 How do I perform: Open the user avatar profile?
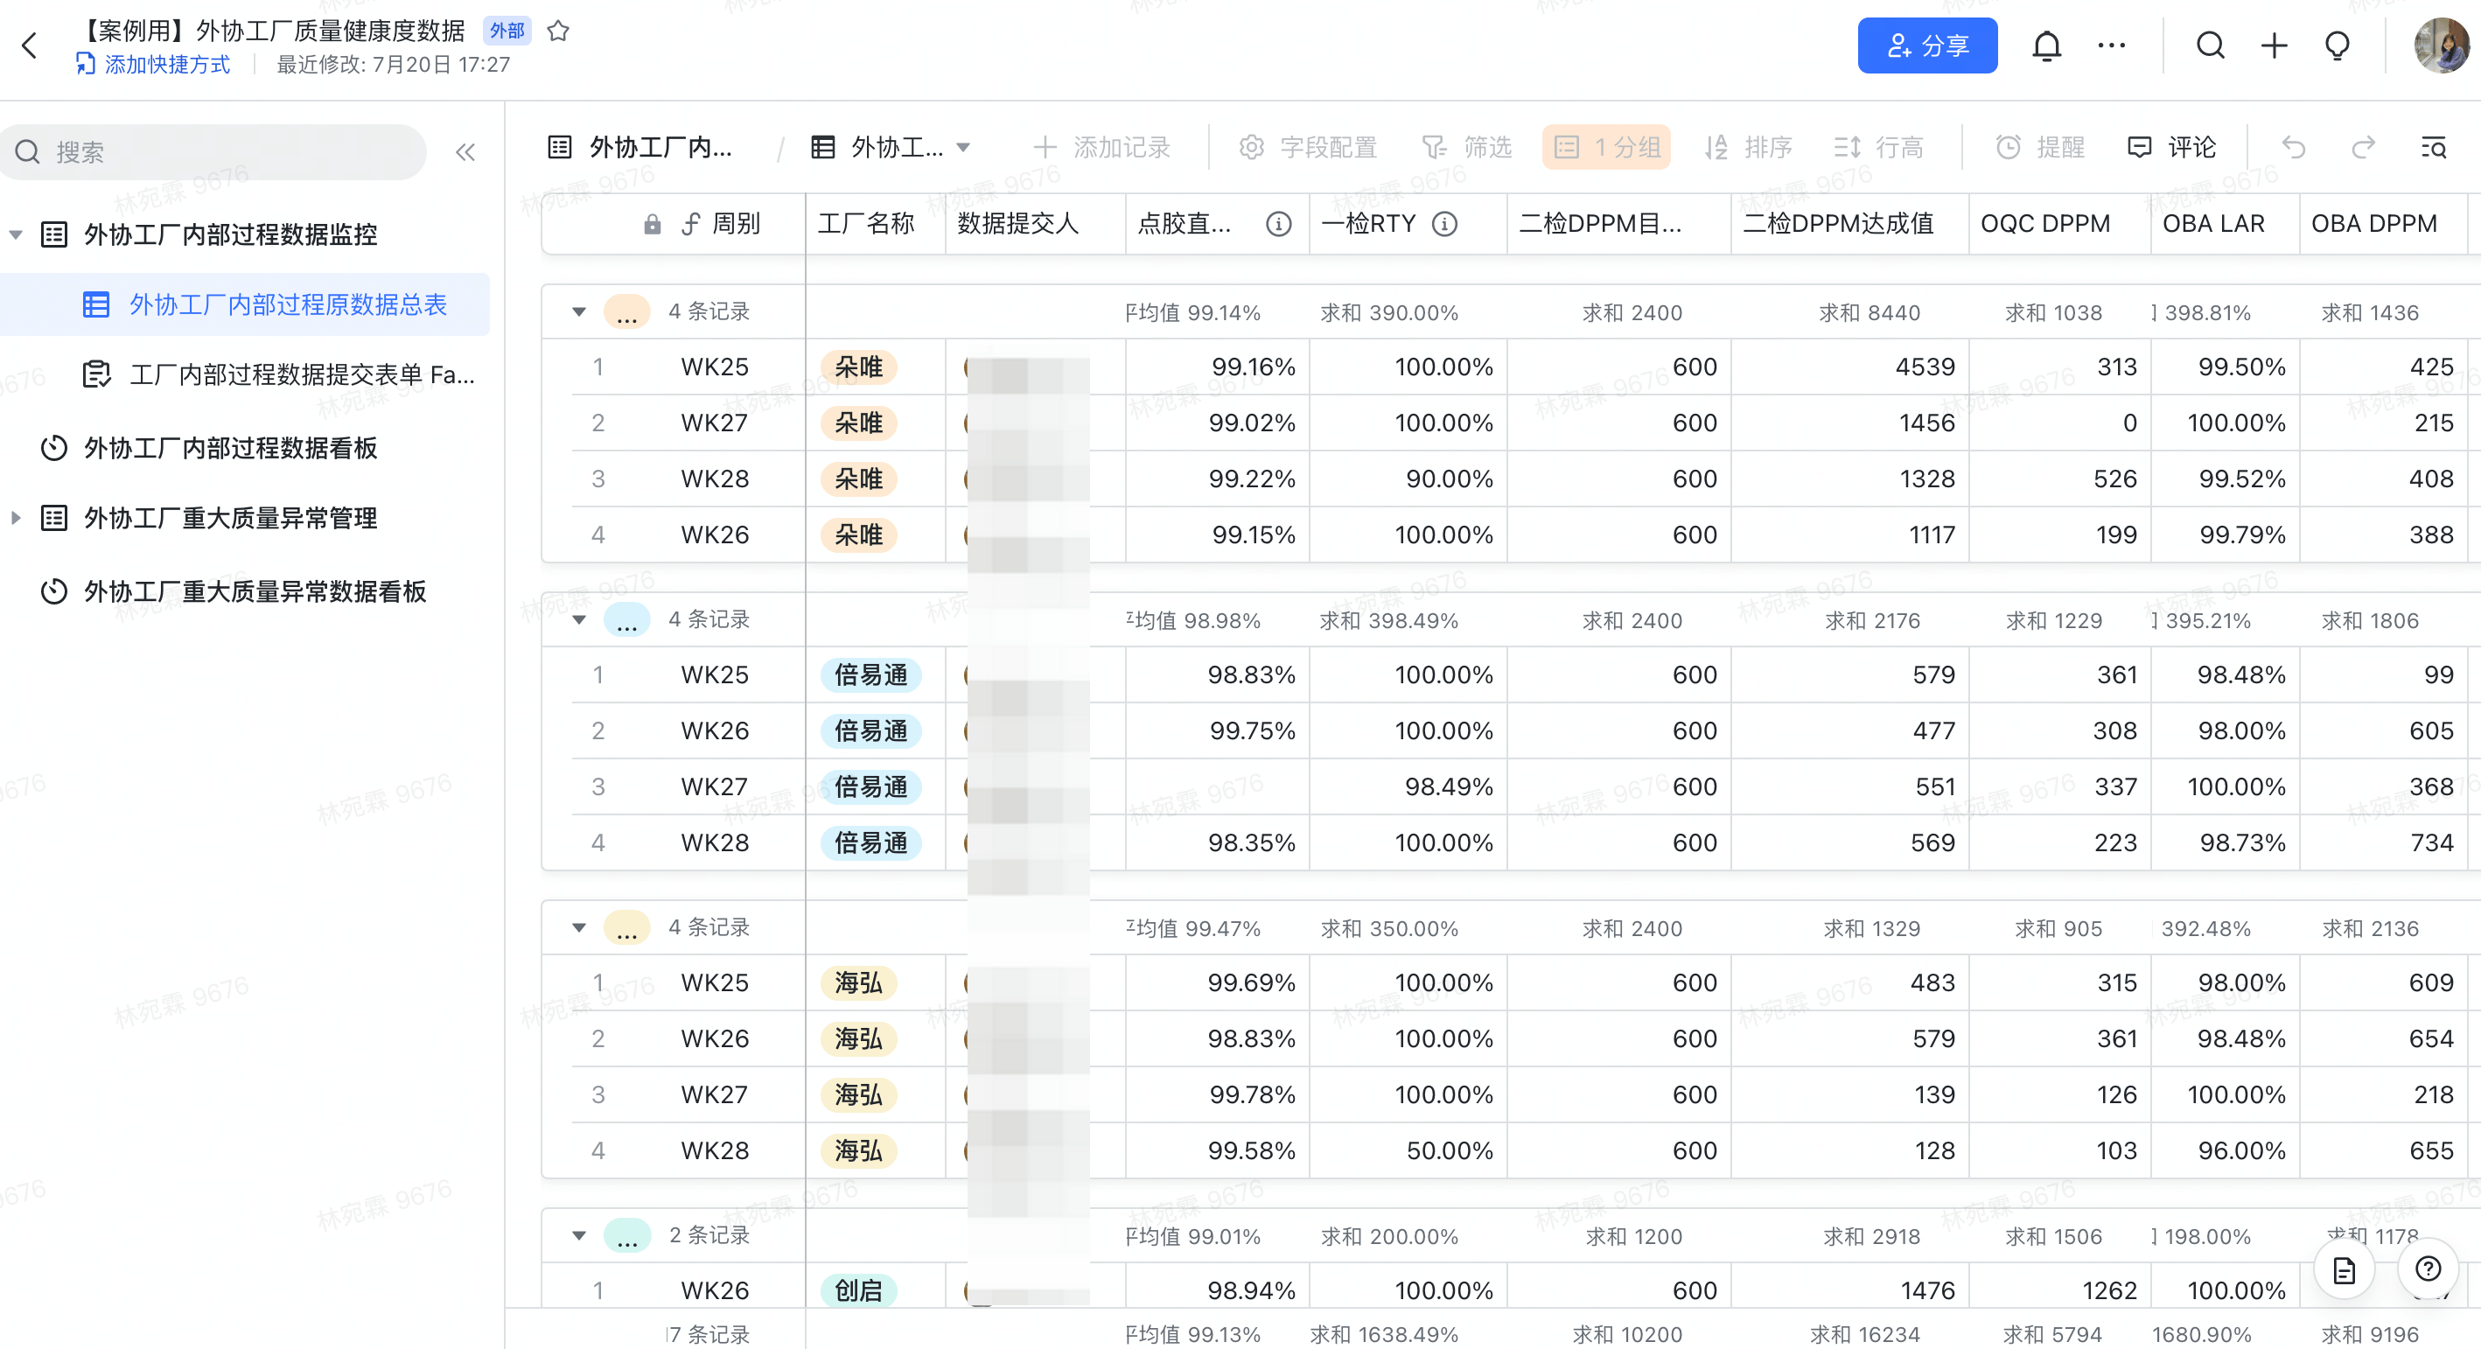pos(2441,45)
